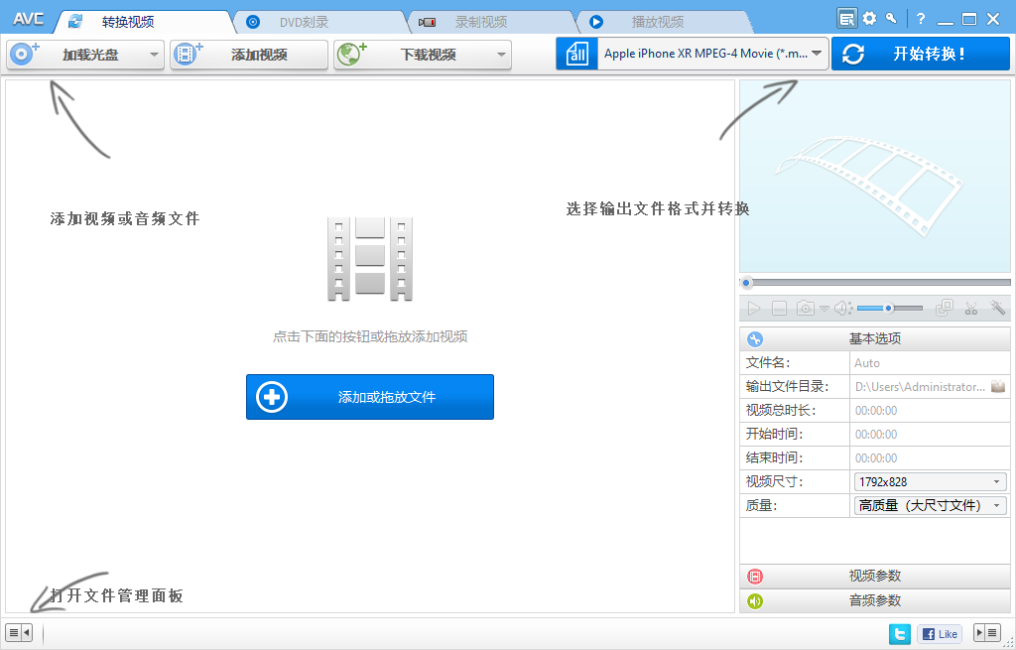Click the 视频总时长 value 00:00:00

876,411
